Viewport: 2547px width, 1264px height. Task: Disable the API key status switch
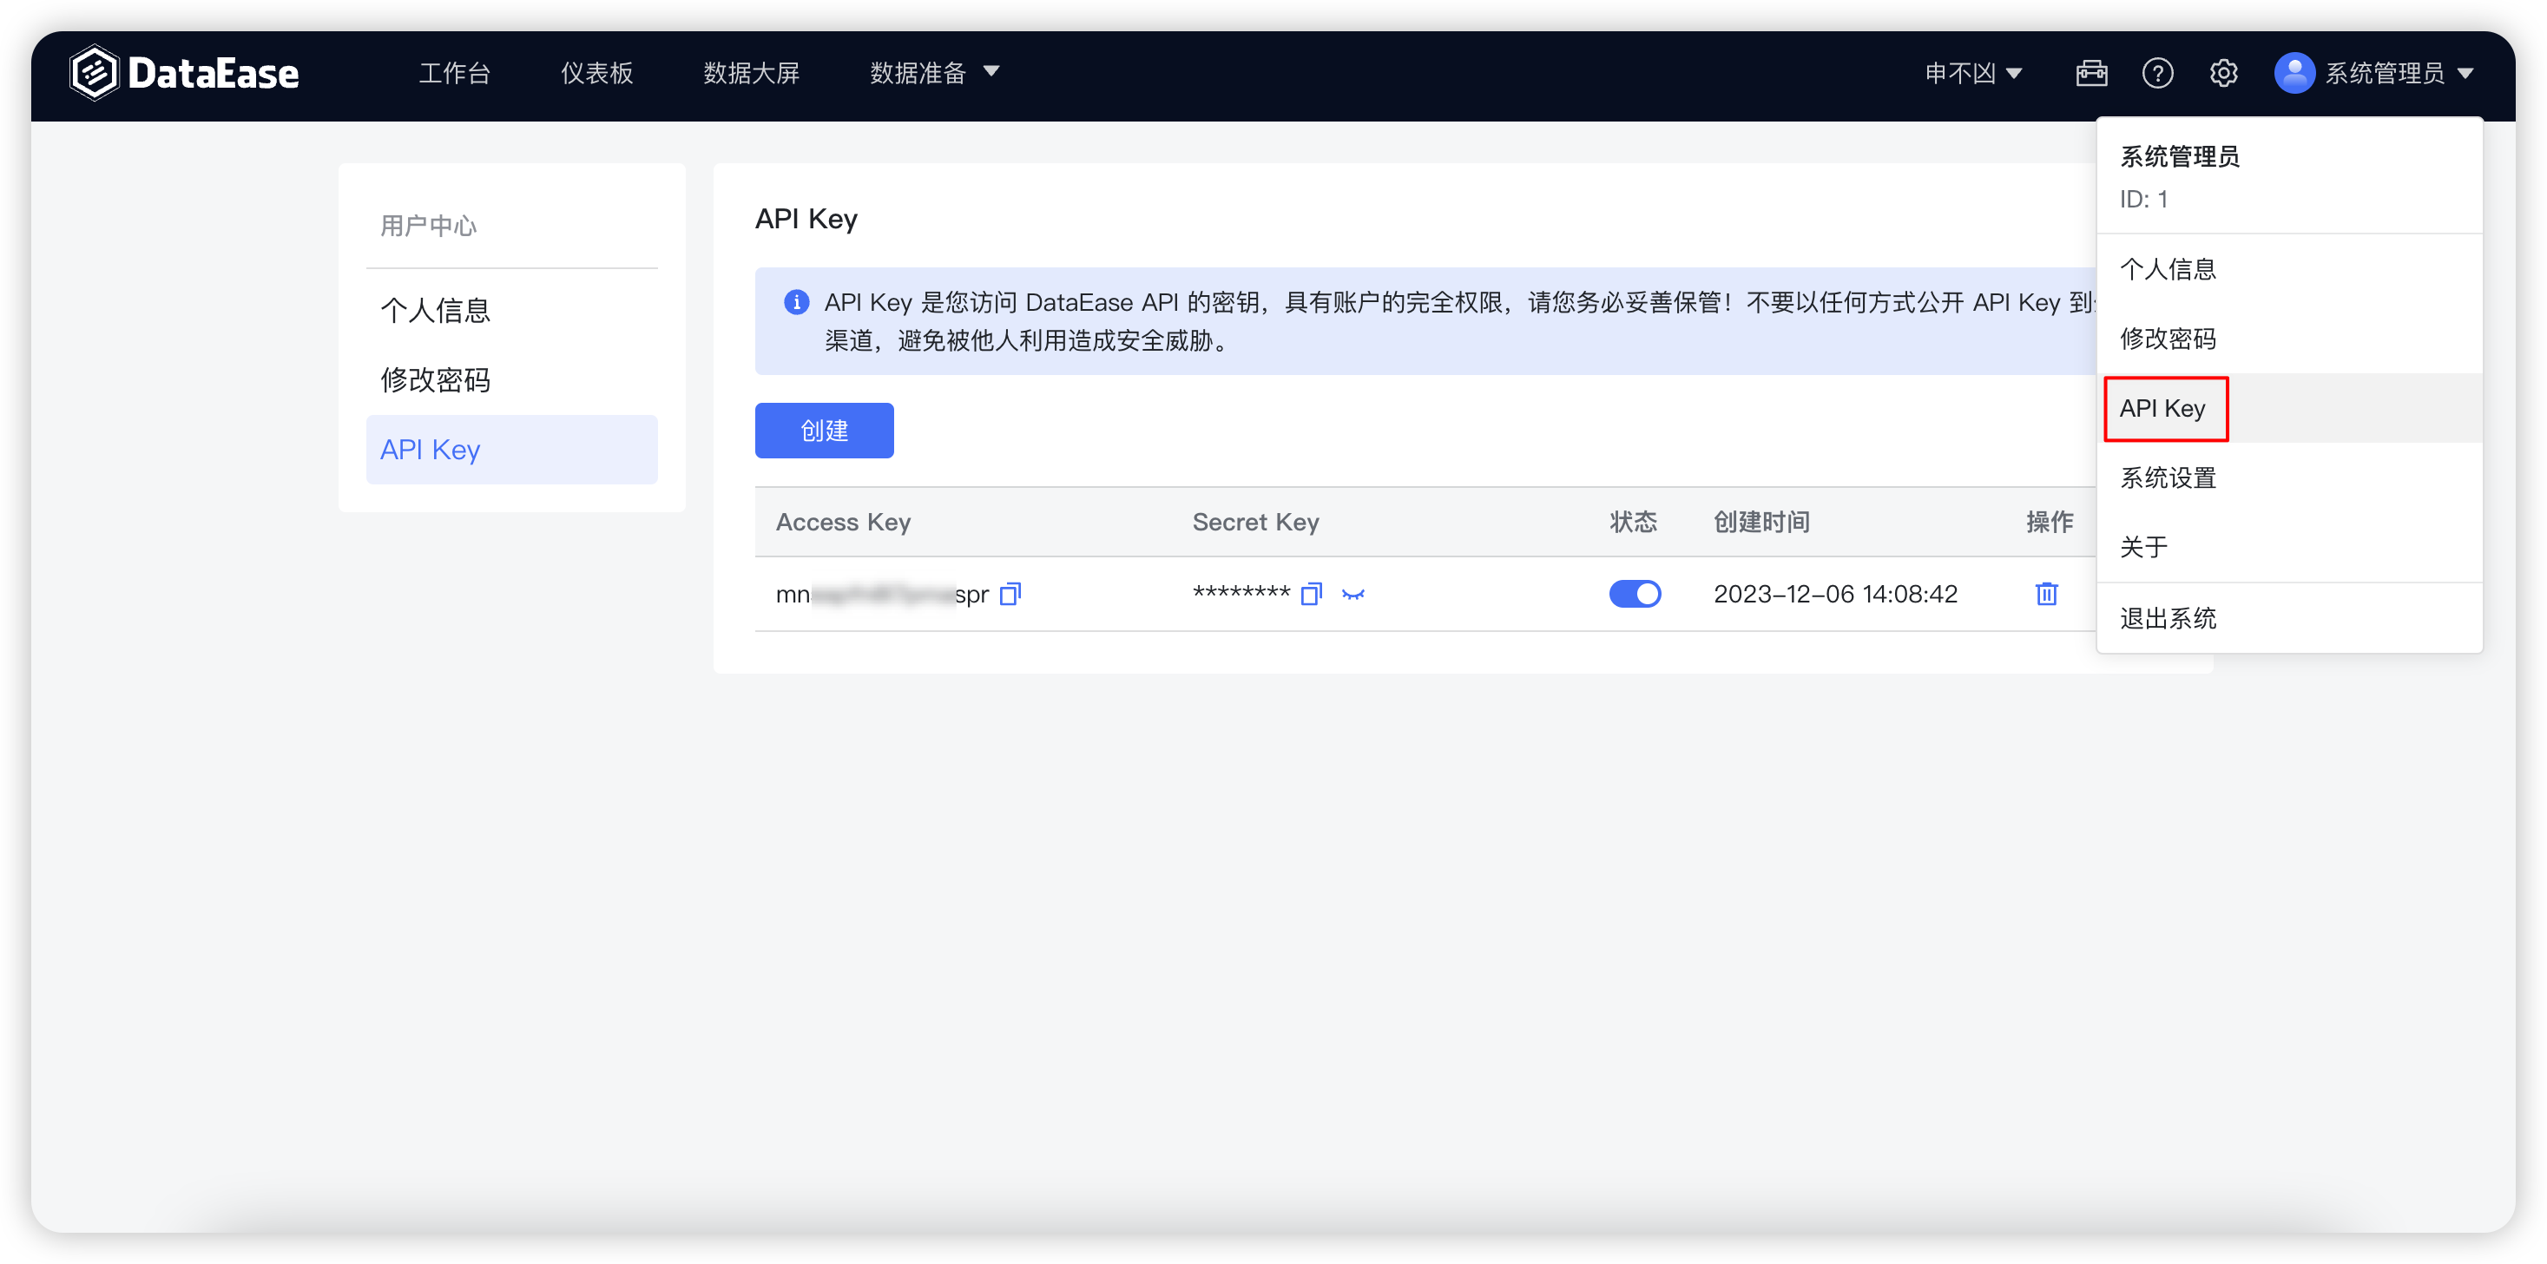click(x=1635, y=594)
